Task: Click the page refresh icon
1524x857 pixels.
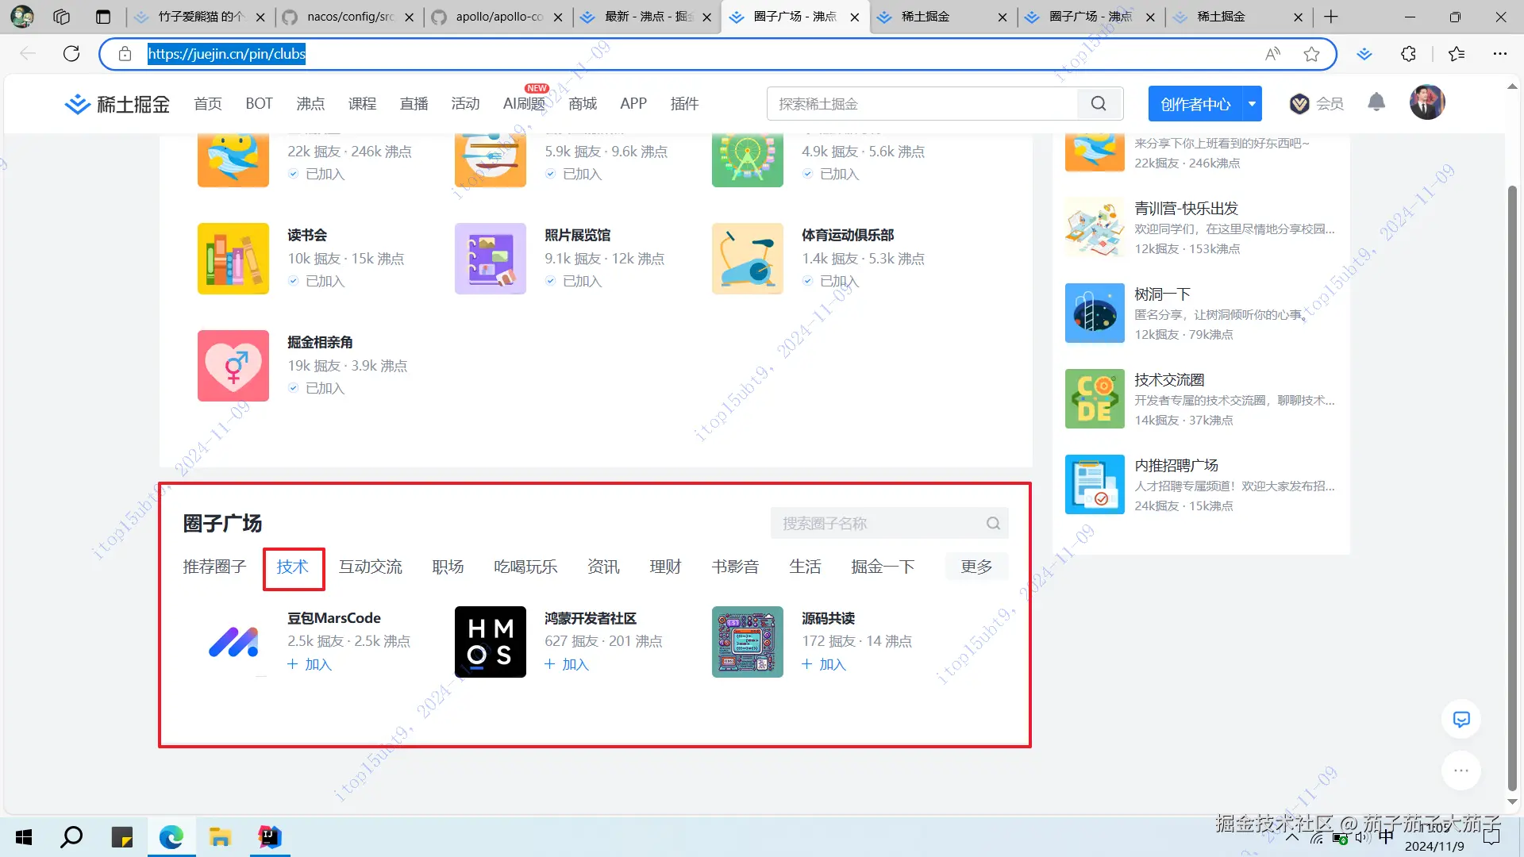Action: pos(71,53)
